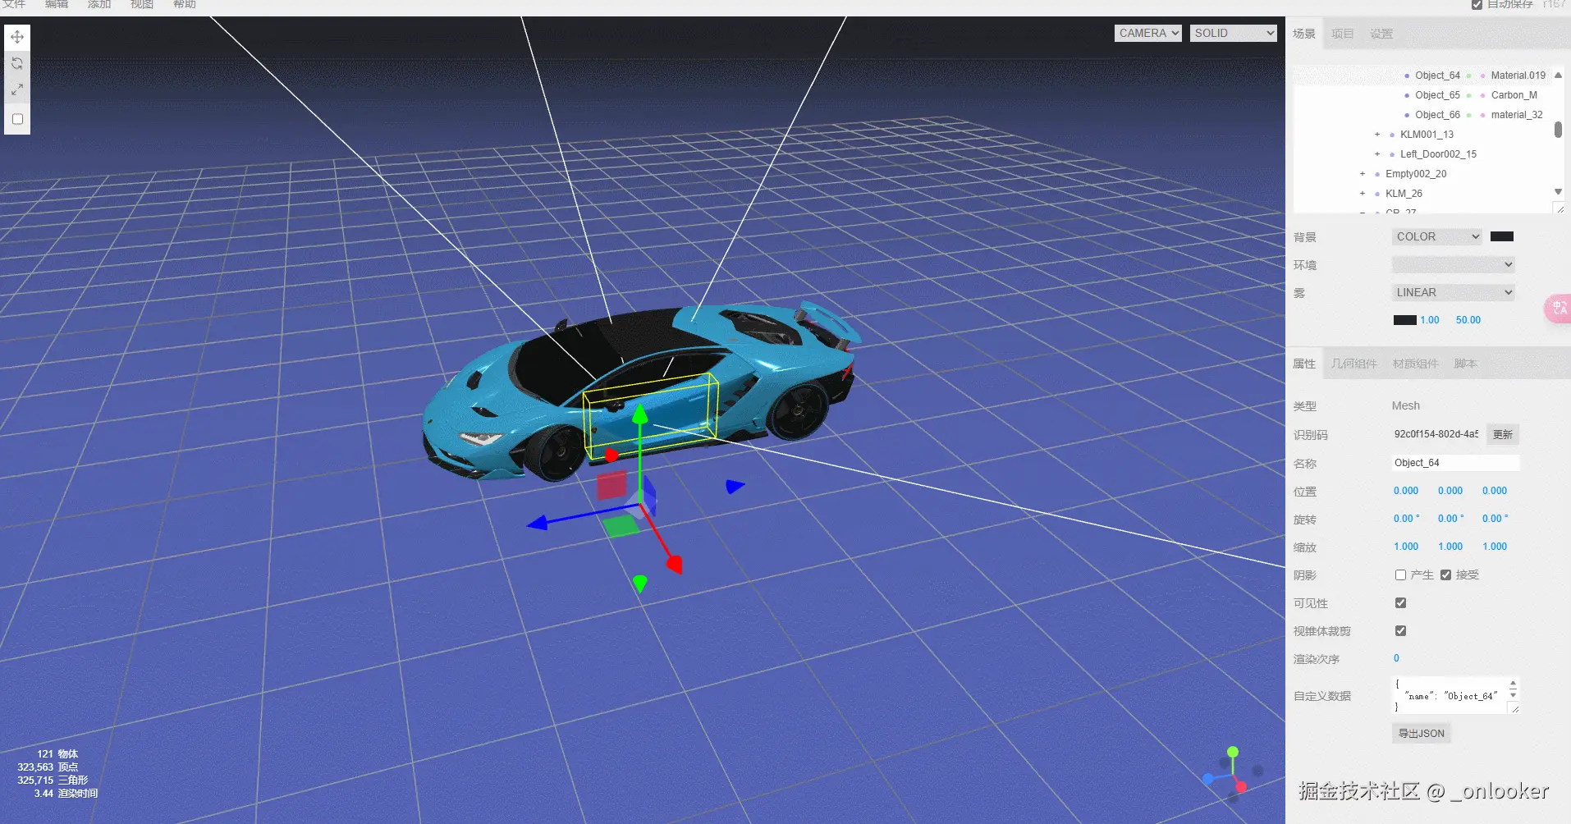This screenshot has height=824, width=1571.
Task: Expand the Left_Door002_15 tree node
Action: pyautogui.click(x=1377, y=154)
